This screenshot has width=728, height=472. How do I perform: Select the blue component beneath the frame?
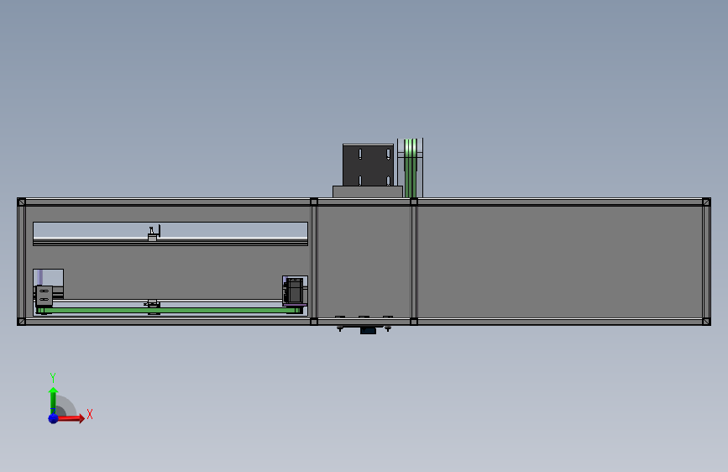click(x=368, y=330)
